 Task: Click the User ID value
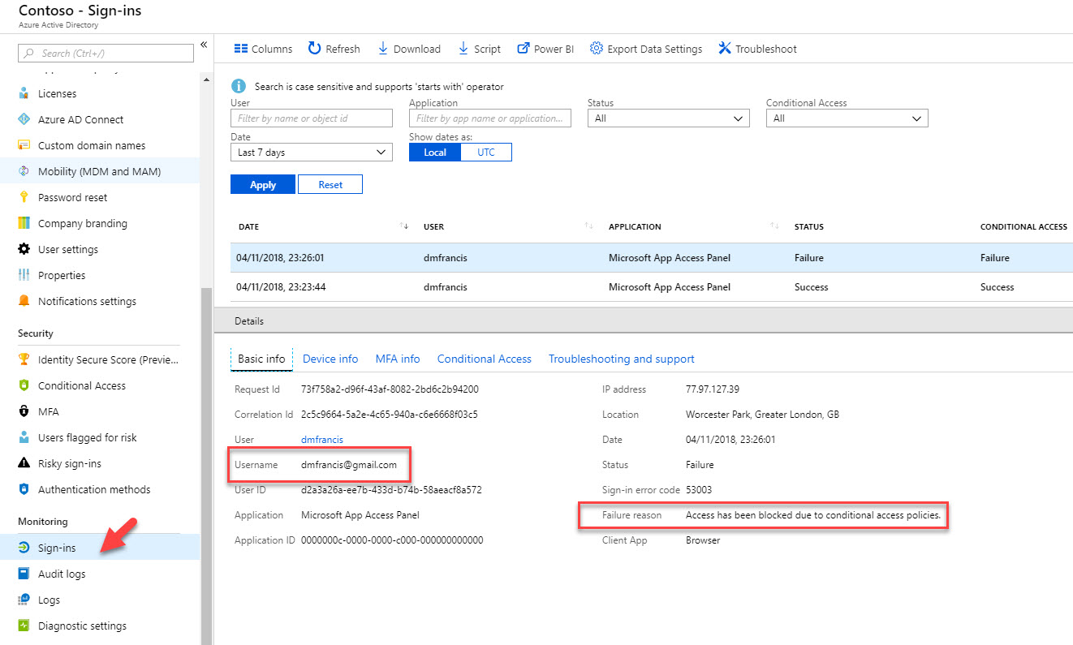[x=391, y=490]
